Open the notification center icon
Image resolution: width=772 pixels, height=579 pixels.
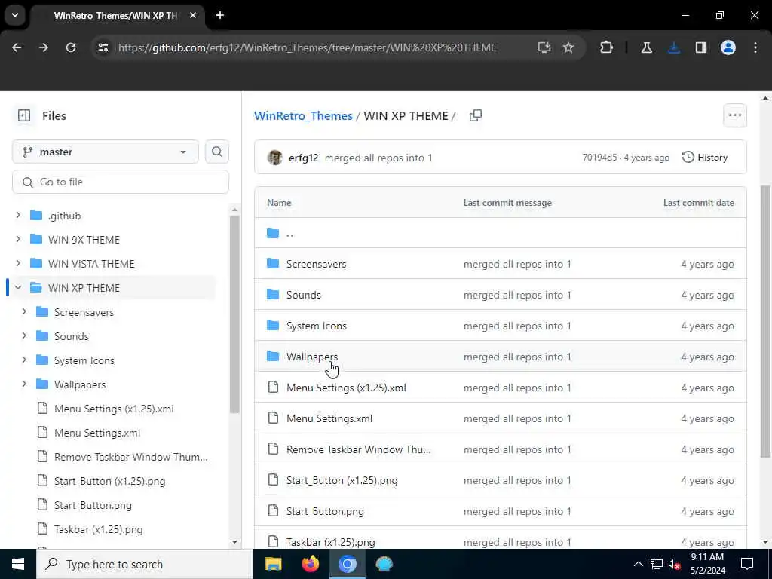coord(747,564)
